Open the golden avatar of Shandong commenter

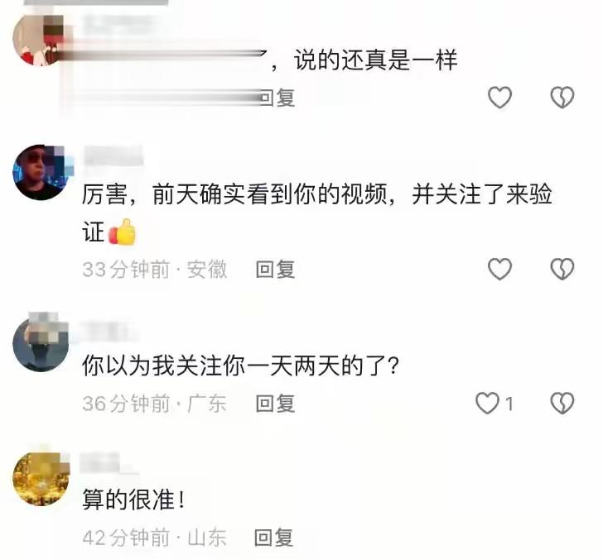[41, 478]
